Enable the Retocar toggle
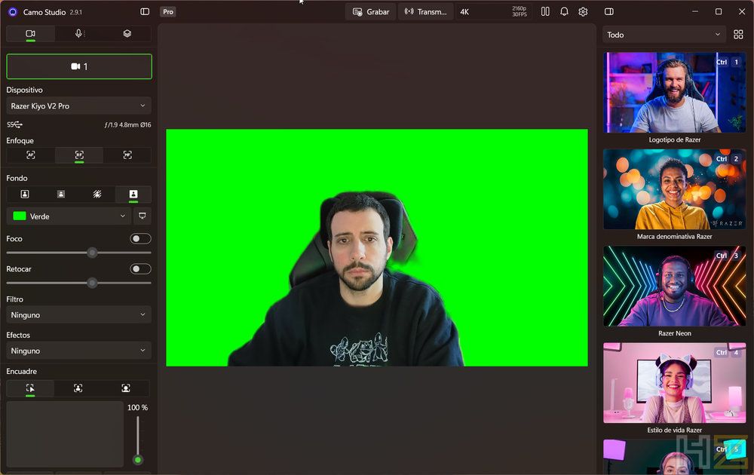Image resolution: width=754 pixels, height=475 pixels. point(140,268)
